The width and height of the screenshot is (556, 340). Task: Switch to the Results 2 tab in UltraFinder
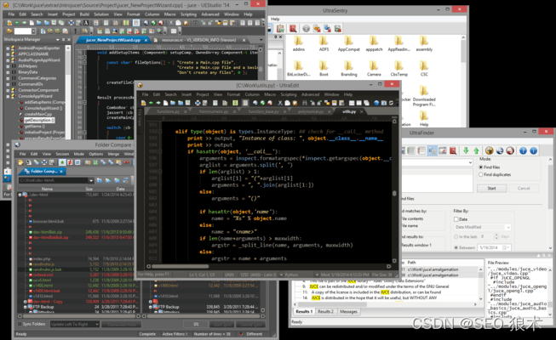coord(325,311)
